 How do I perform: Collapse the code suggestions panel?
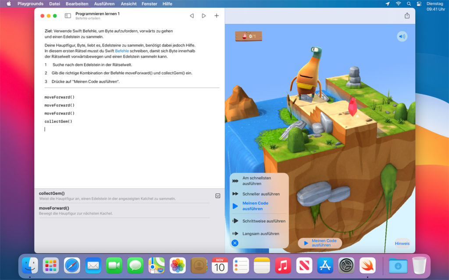pos(217,196)
